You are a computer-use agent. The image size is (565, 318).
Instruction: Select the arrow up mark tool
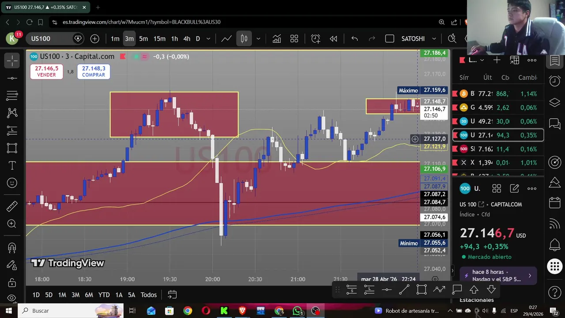(474, 290)
